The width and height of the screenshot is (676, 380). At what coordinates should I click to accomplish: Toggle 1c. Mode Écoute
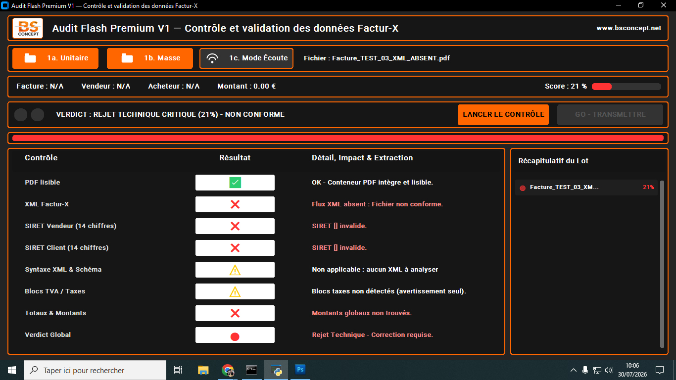point(246,58)
